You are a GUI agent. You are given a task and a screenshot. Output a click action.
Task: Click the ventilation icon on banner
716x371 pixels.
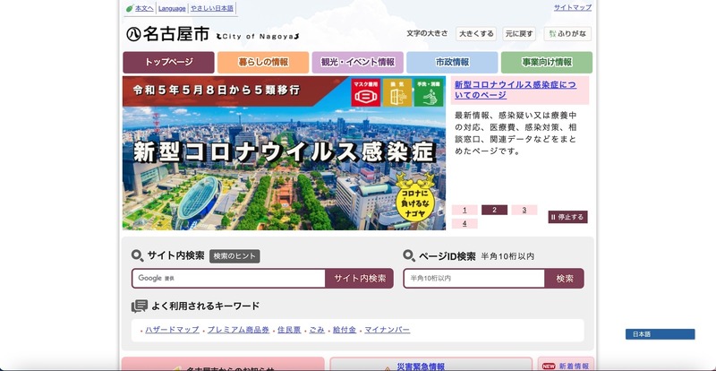click(396, 92)
